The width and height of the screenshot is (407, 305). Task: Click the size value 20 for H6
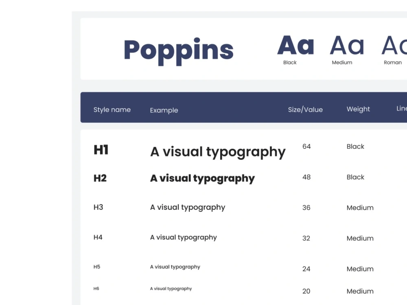[306, 291]
